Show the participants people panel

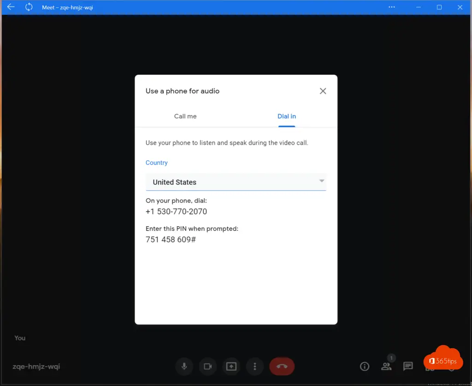(386, 367)
